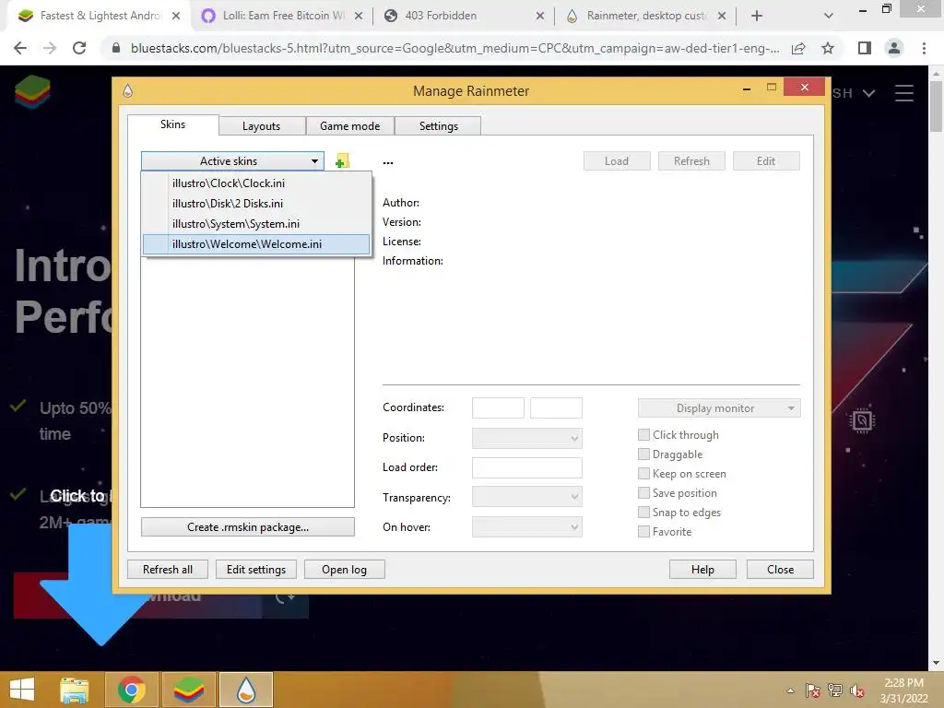Image resolution: width=944 pixels, height=708 pixels.
Task: Open Chrome side panel icon
Action: tap(865, 48)
